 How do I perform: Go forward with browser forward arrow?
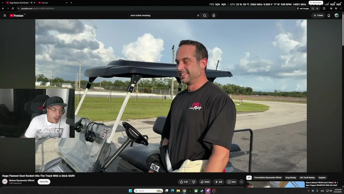(8, 8)
